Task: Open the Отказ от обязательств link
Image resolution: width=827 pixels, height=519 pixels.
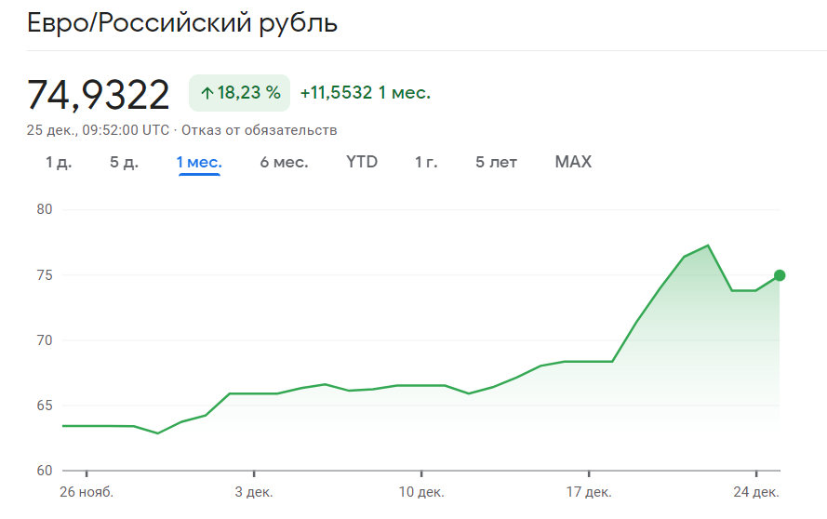Action: point(260,129)
